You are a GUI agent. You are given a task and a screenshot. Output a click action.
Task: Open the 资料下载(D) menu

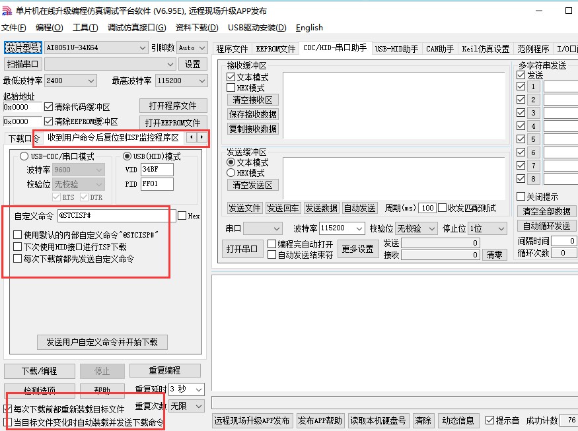pos(197,28)
